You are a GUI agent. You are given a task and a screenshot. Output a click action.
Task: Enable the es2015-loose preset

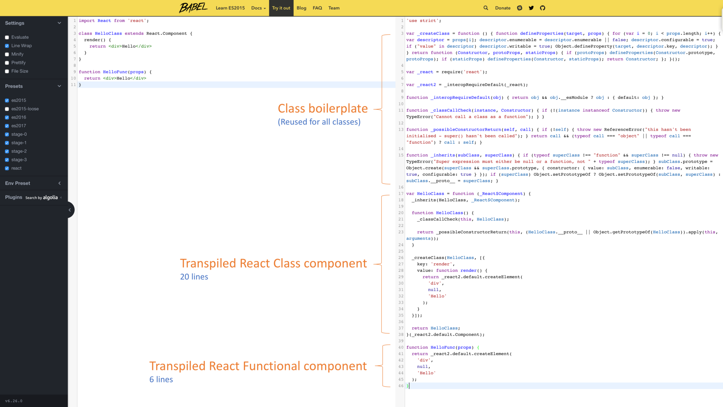tap(7, 109)
